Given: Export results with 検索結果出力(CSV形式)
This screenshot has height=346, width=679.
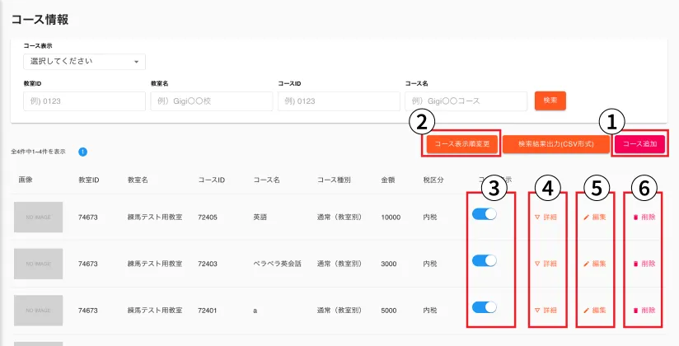Looking at the screenshot, I should (x=556, y=144).
